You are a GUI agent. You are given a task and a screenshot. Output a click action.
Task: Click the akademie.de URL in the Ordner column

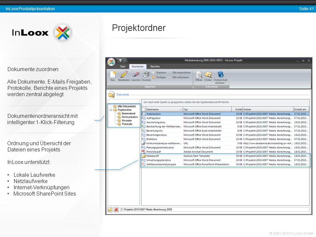(268, 144)
